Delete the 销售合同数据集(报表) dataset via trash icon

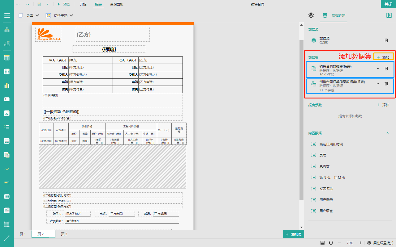pyautogui.click(x=386, y=69)
